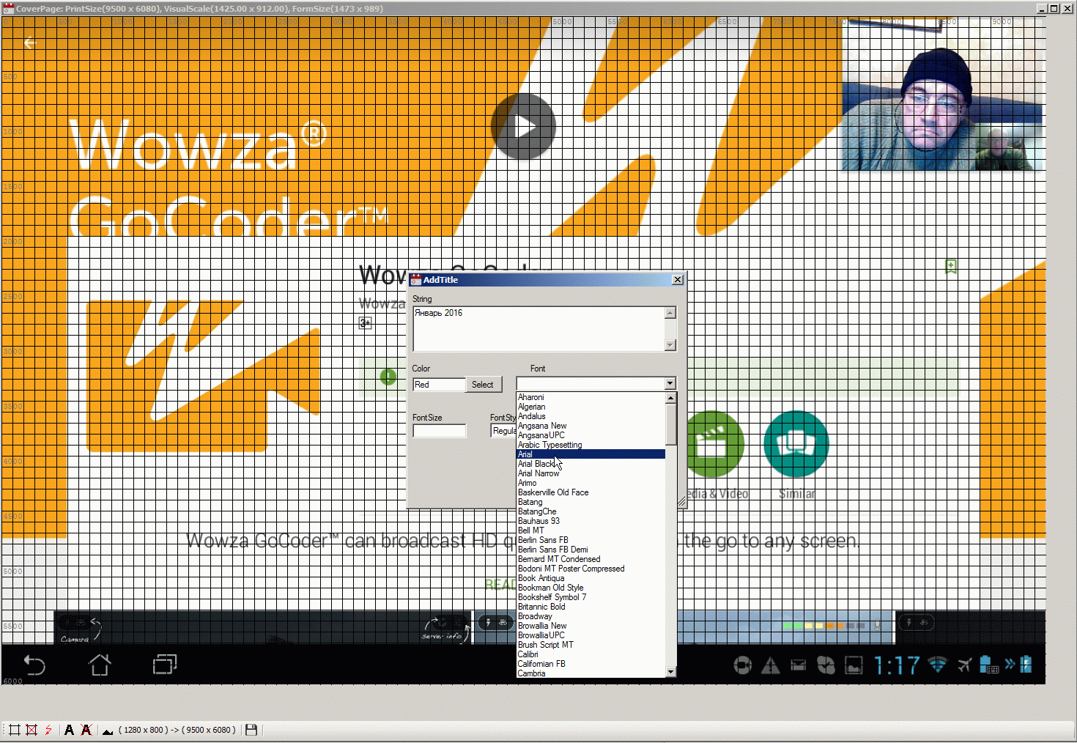Image resolution: width=1077 pixels, height=743 pixels.
Task: Click the Font combo box text area
Action: (x=591, y=383)
